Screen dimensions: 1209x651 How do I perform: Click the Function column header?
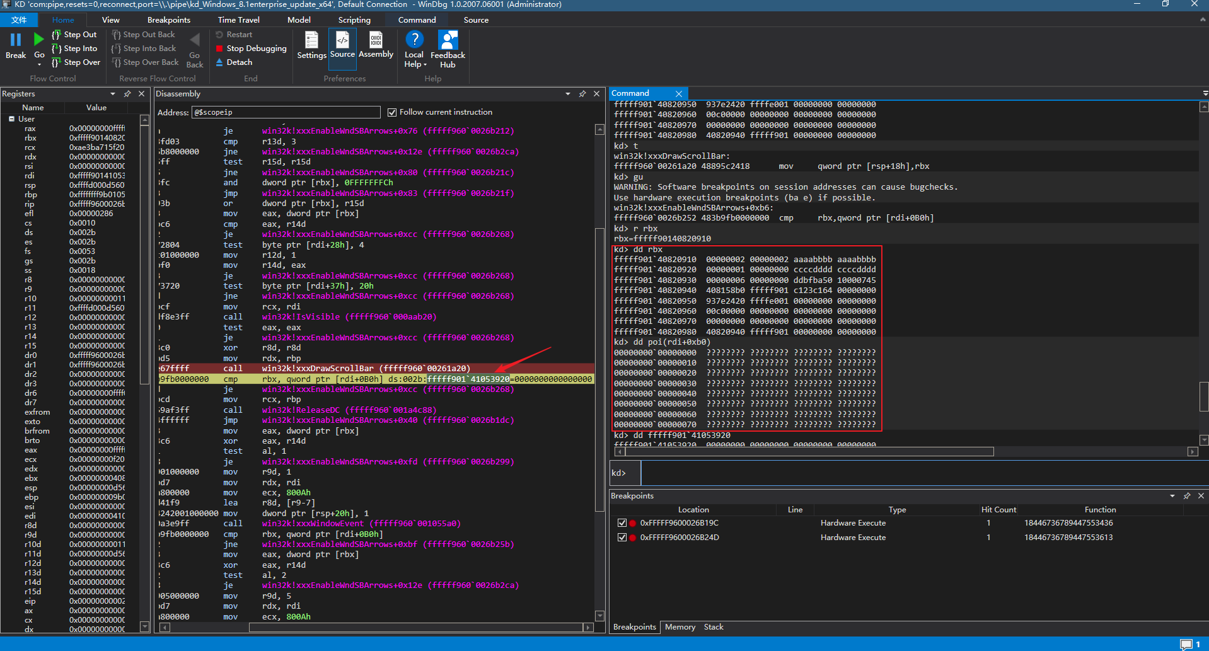point(1100,510)
